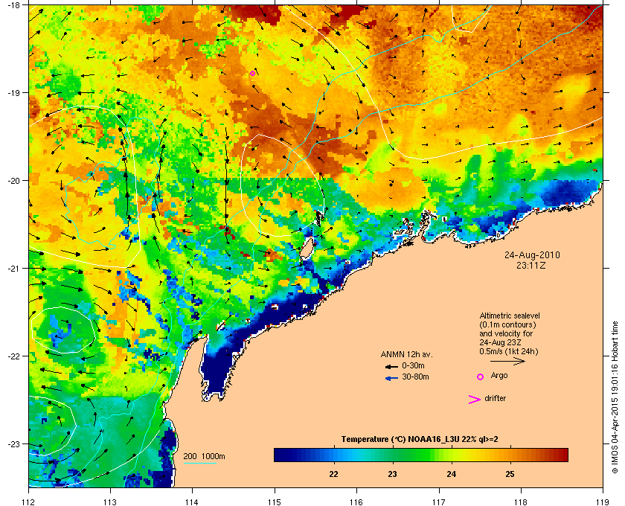Image resolution: width=625 pixels, height=506 pixels.
Task: Click longitude axis label 114
Action: [x=192, y=502]
